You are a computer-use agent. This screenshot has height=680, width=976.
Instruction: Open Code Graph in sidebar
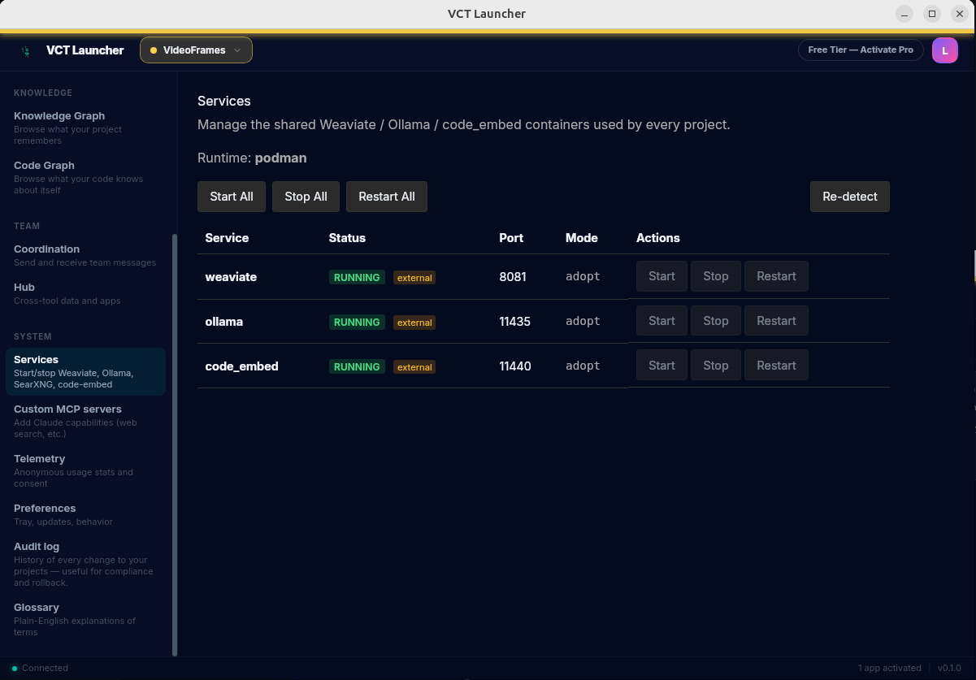[x=85, y=177]
